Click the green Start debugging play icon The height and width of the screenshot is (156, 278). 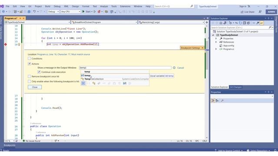[83, 12]
